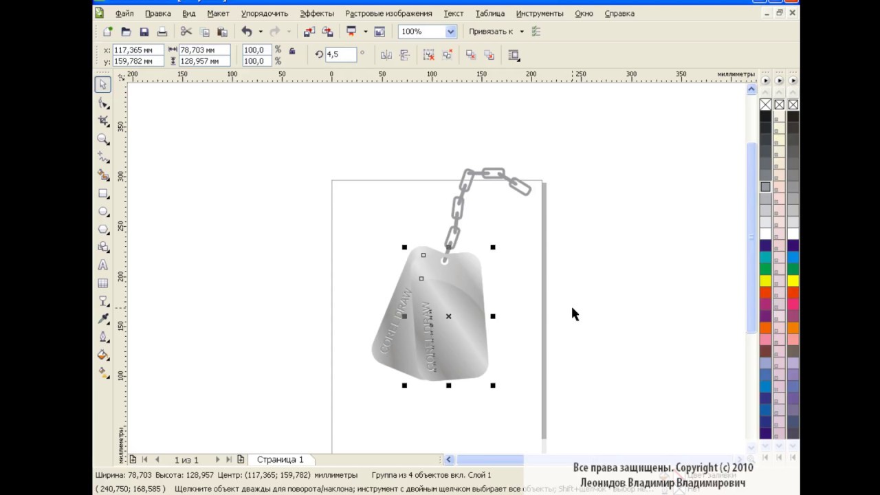Click the Open folder icon
Screen dimensions: 880x495
point(126,32)
